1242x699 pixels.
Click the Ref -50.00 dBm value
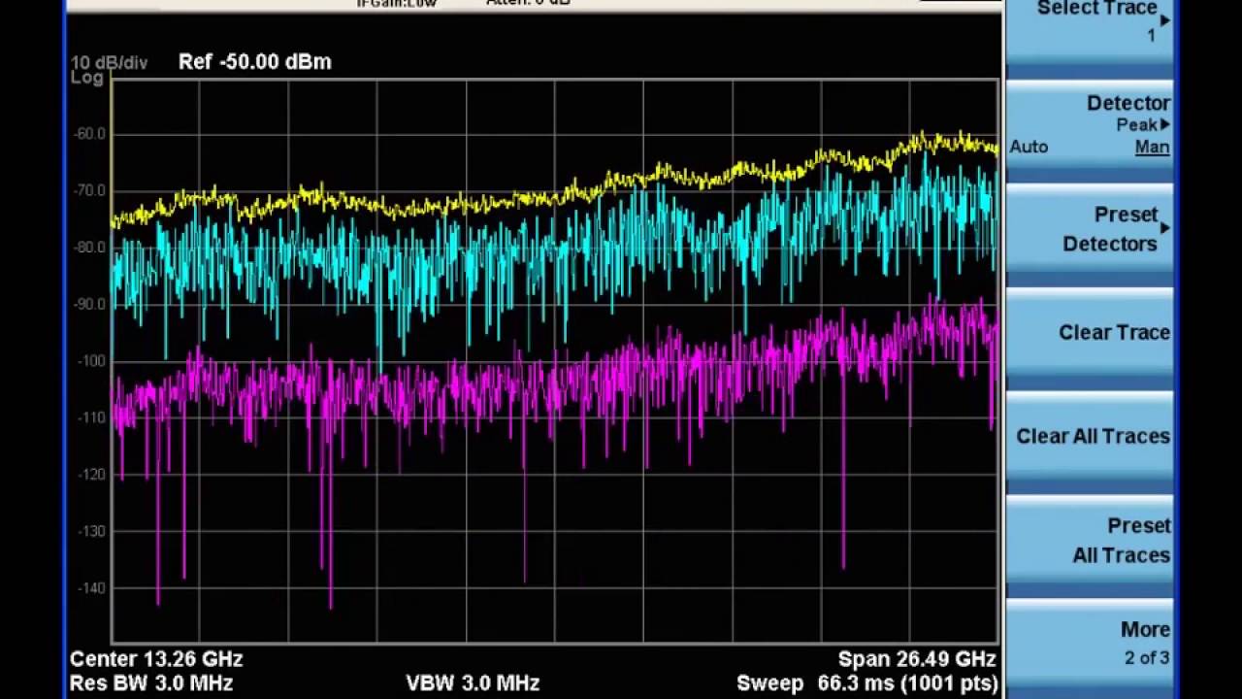[255, 62]
